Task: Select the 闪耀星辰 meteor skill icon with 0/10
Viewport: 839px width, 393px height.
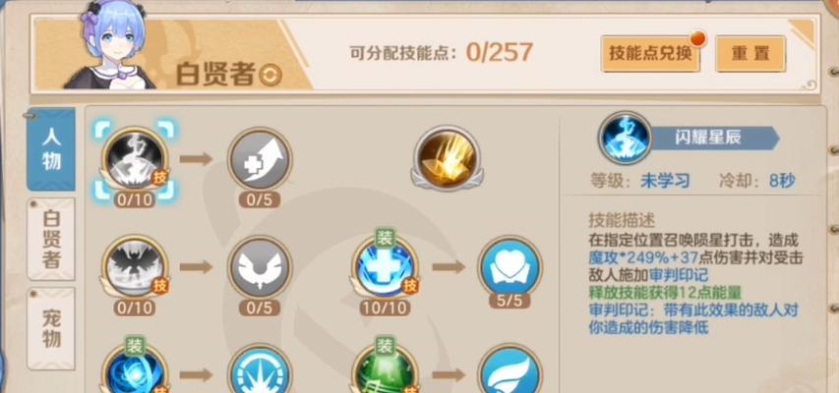Action: 135,159
